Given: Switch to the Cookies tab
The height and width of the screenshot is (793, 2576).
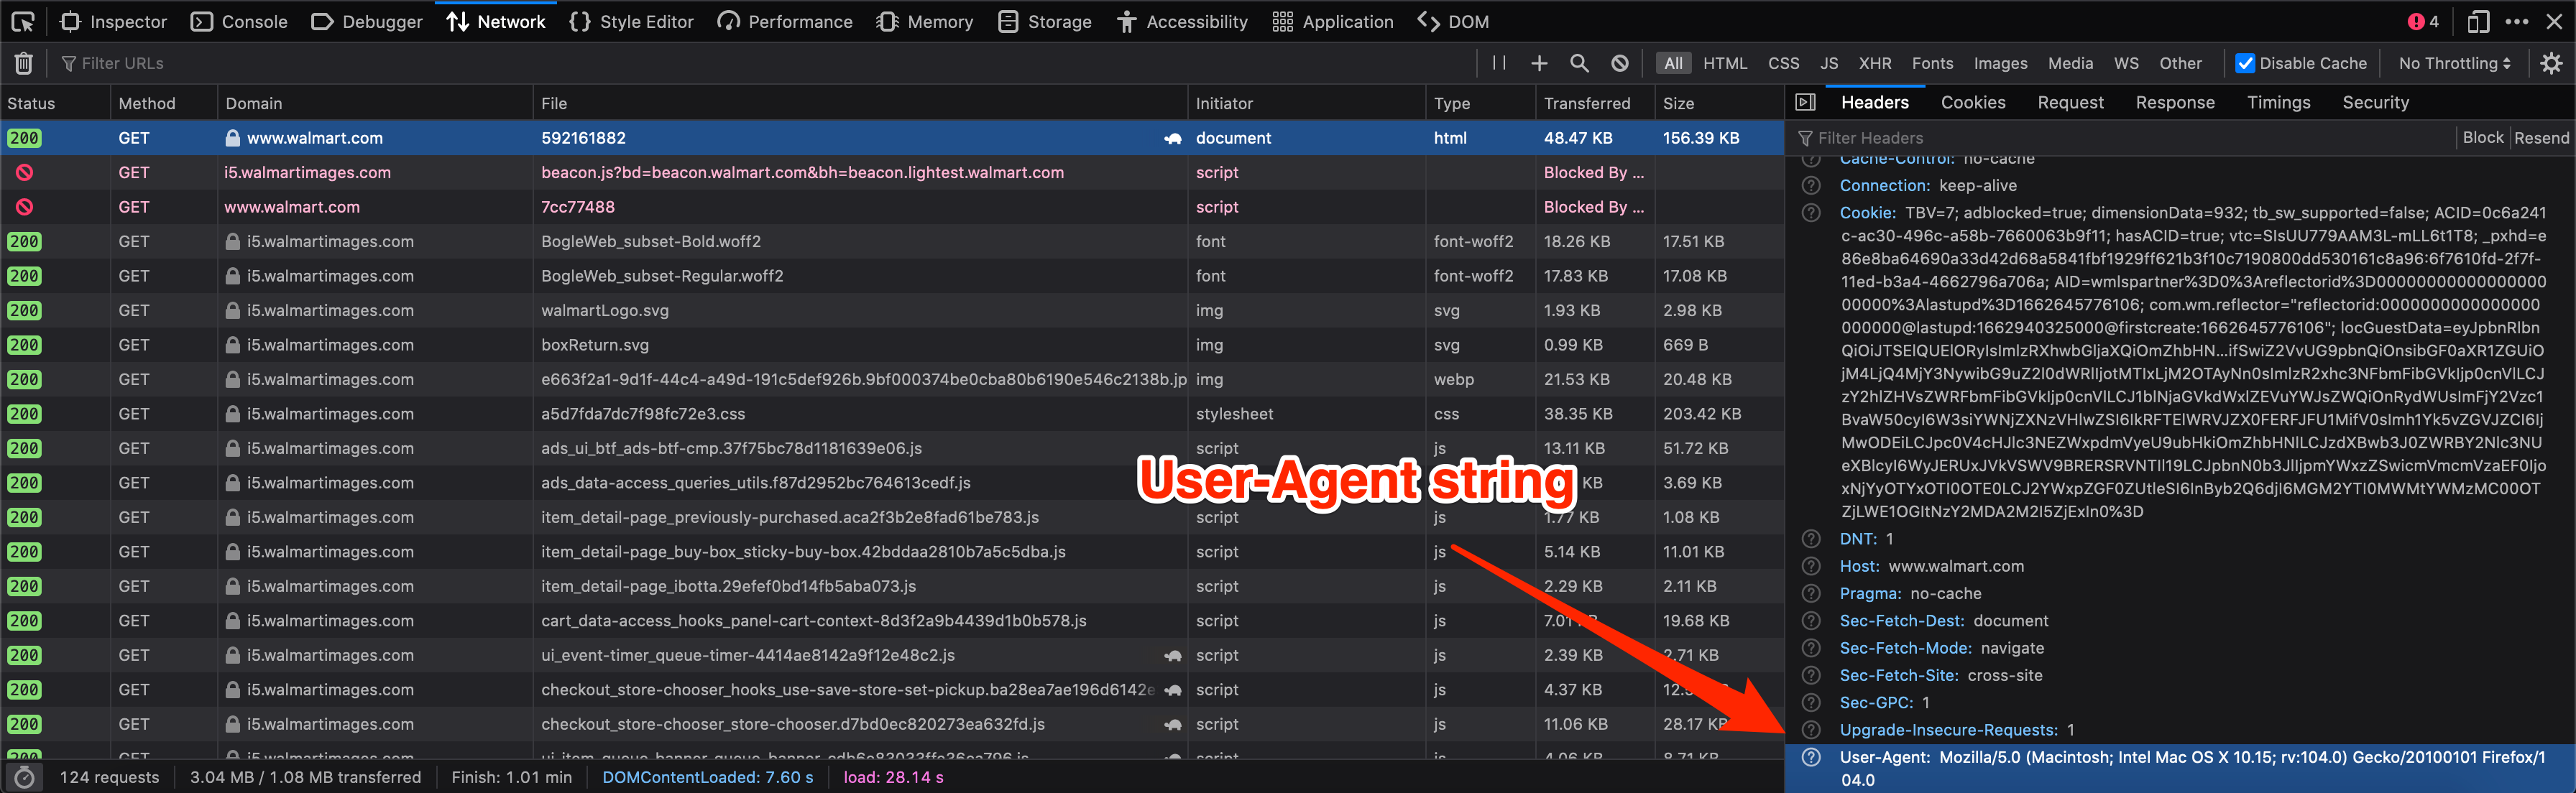Looking at the screenshot, I should (1972, 102).
